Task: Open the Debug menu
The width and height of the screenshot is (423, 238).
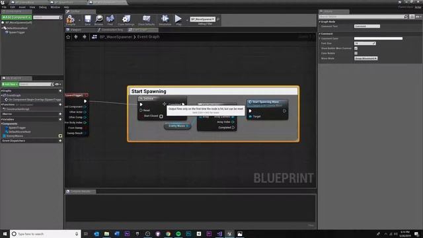Action: pyautogui.click(x=42, y=7)
